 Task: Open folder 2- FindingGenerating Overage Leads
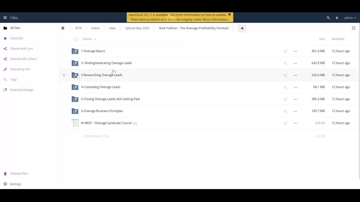[106, 63]
